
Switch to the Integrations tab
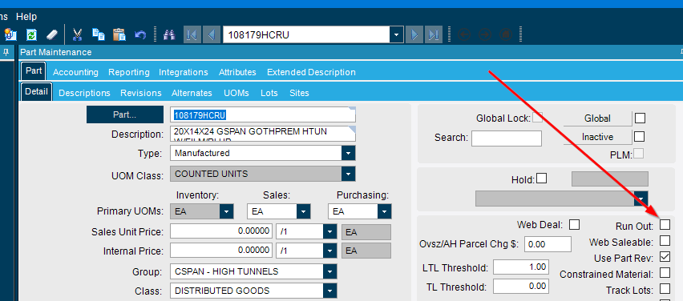184,72
